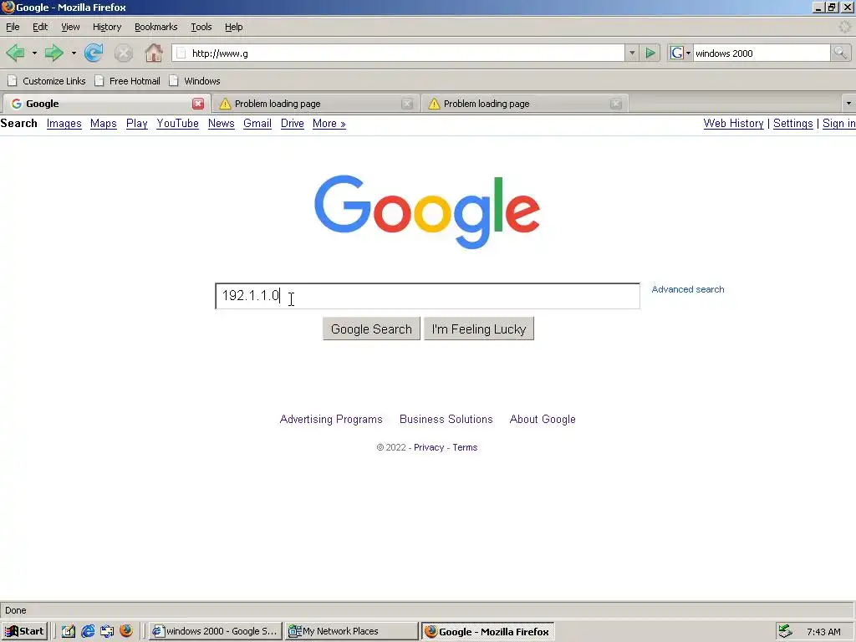Open the Gmail link

coord(257,124)
